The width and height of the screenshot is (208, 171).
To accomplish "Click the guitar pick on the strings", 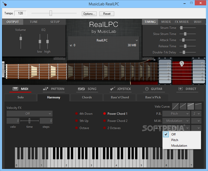I will 181,64.
